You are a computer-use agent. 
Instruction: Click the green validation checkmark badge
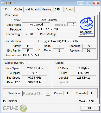[23, 108]
